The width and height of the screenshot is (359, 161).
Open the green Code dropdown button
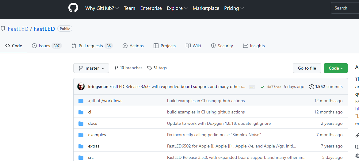coord(336,68)
